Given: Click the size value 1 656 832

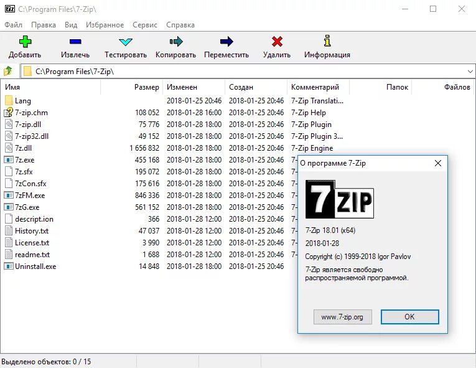Looking at the screenshot, I should point(144,148).
